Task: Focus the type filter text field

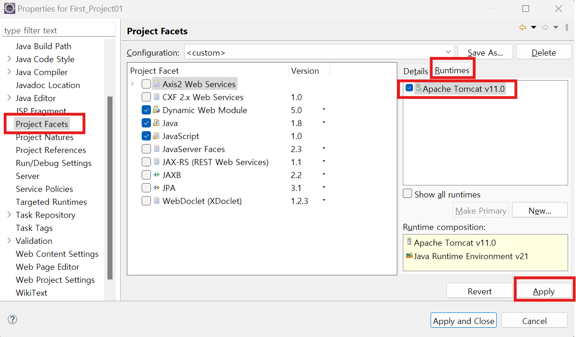Action: [x=59, y=30]
